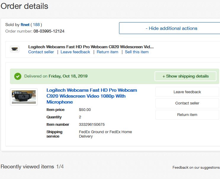Screen dimensions: 220x179
Task: Select the order number 08-03995-12124 text
Action: pos(49,31)
